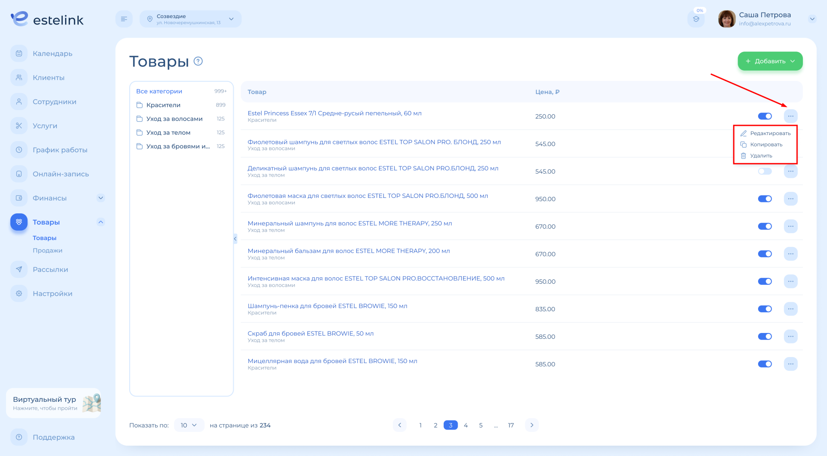Open the Estel Princess Essex 7/1 product link
This screenshot has height=456, width=827.
point(334,113)
